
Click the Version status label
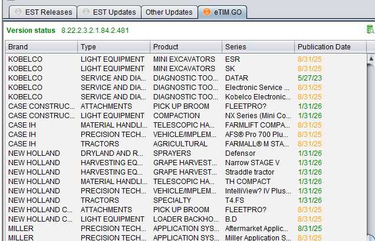[31, 31]
